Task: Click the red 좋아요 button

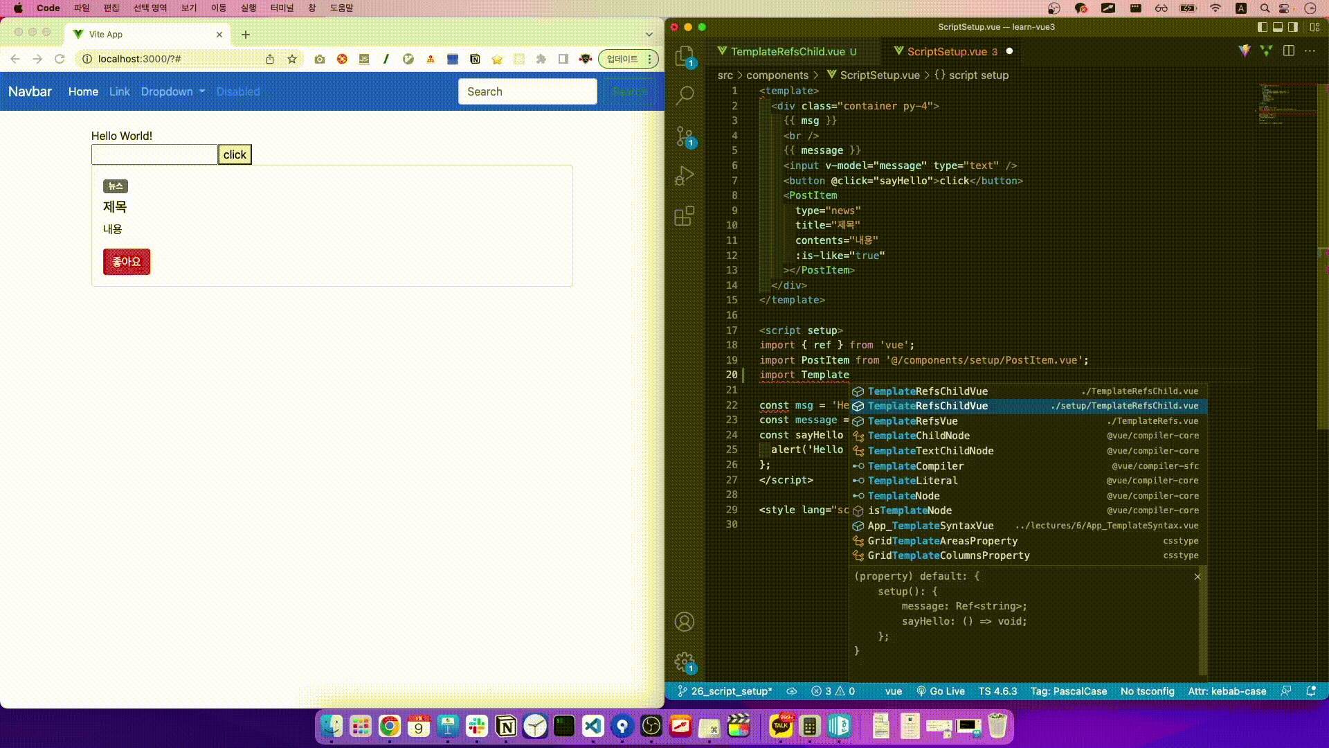Action: coord(127,262)
